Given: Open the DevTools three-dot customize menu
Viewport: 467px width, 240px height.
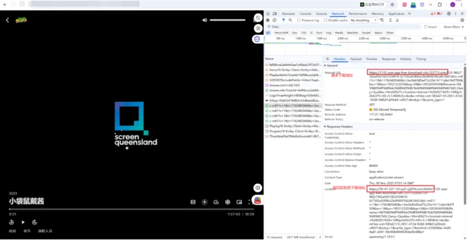Looking at the screenshot, I should pos(456,14).
